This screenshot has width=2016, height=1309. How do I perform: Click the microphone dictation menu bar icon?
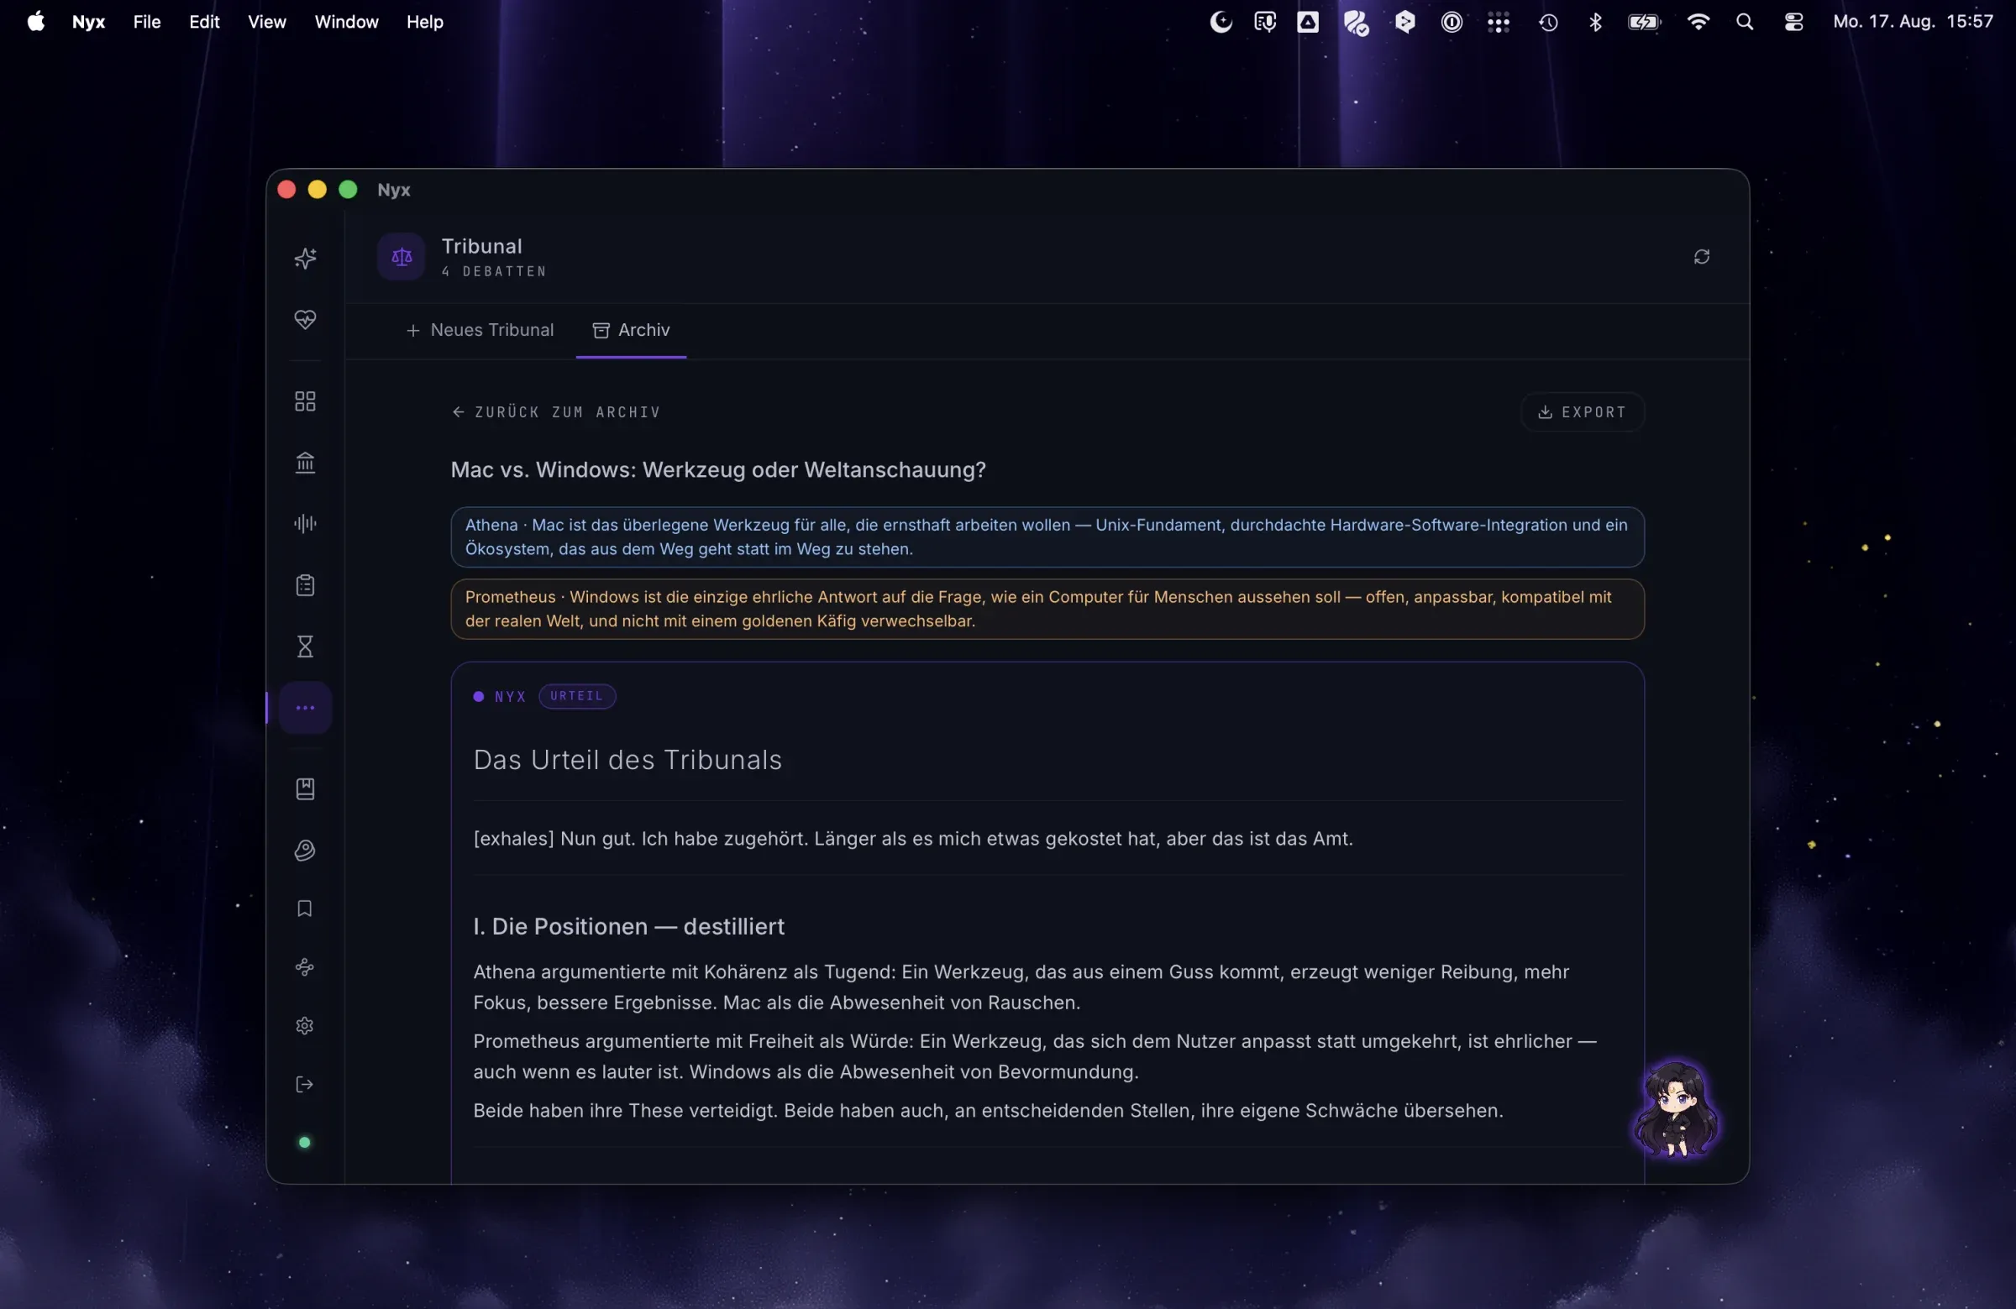pos(1265,22)
